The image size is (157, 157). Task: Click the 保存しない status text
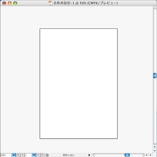[69, 155]
